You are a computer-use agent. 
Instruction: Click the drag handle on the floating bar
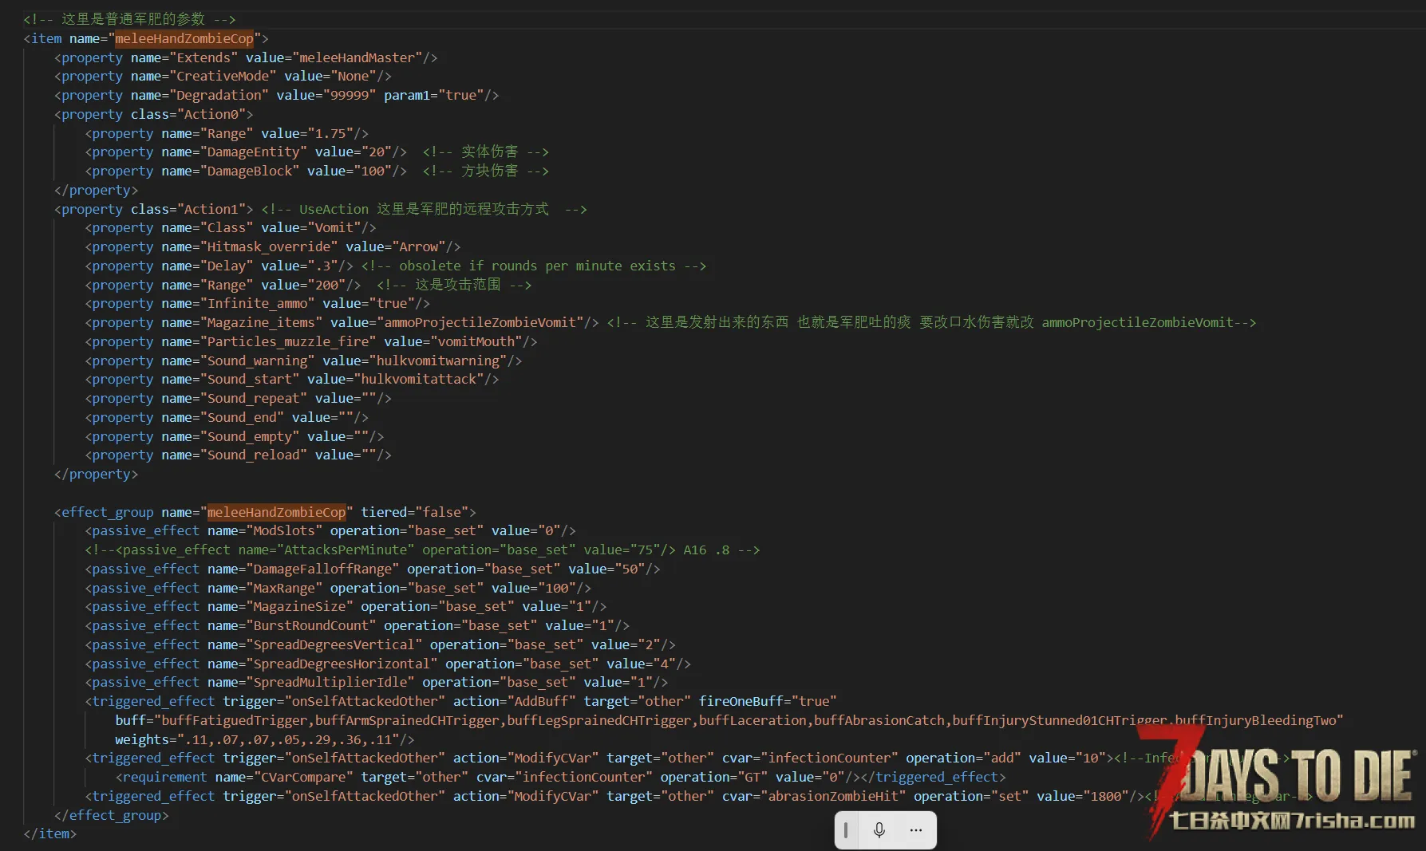coord(846,830)
